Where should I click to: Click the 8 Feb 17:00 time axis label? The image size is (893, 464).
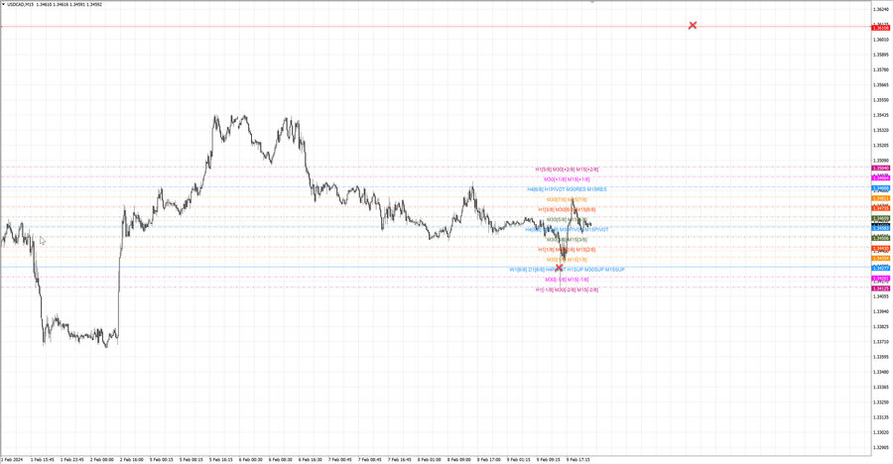[488, 459]
